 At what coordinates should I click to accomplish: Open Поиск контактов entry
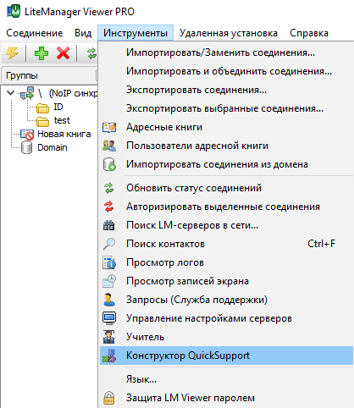[226, 244]
